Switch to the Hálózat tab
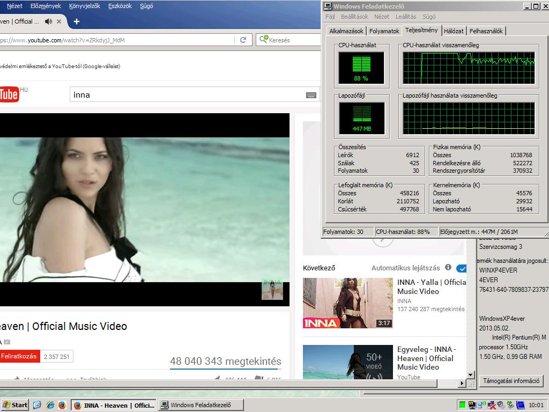The width and height of the screenshot is (549, 412). click(x=454, y=31)
